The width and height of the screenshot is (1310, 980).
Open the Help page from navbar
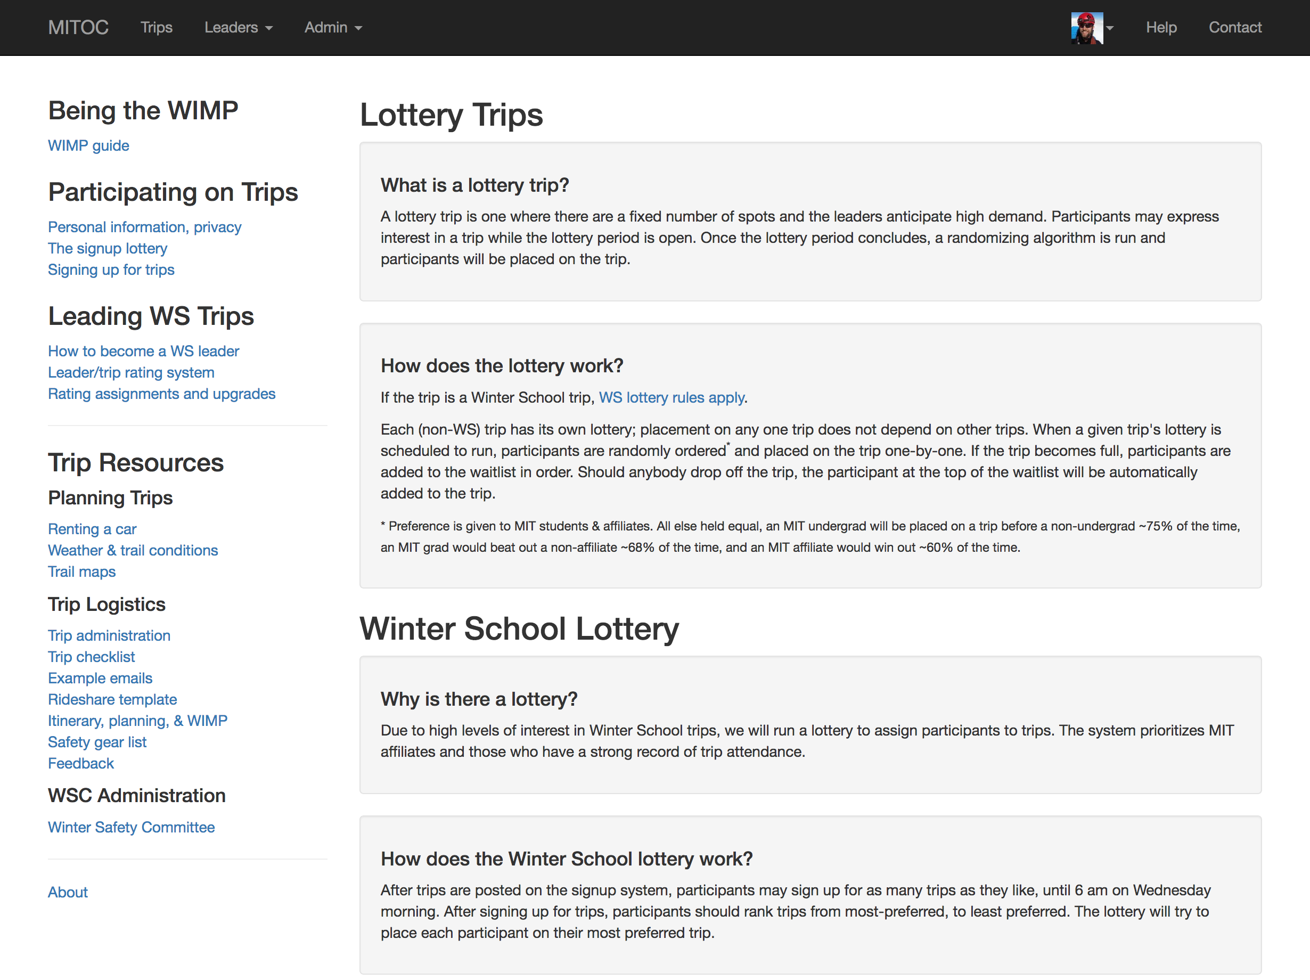tap(1160, 28)
